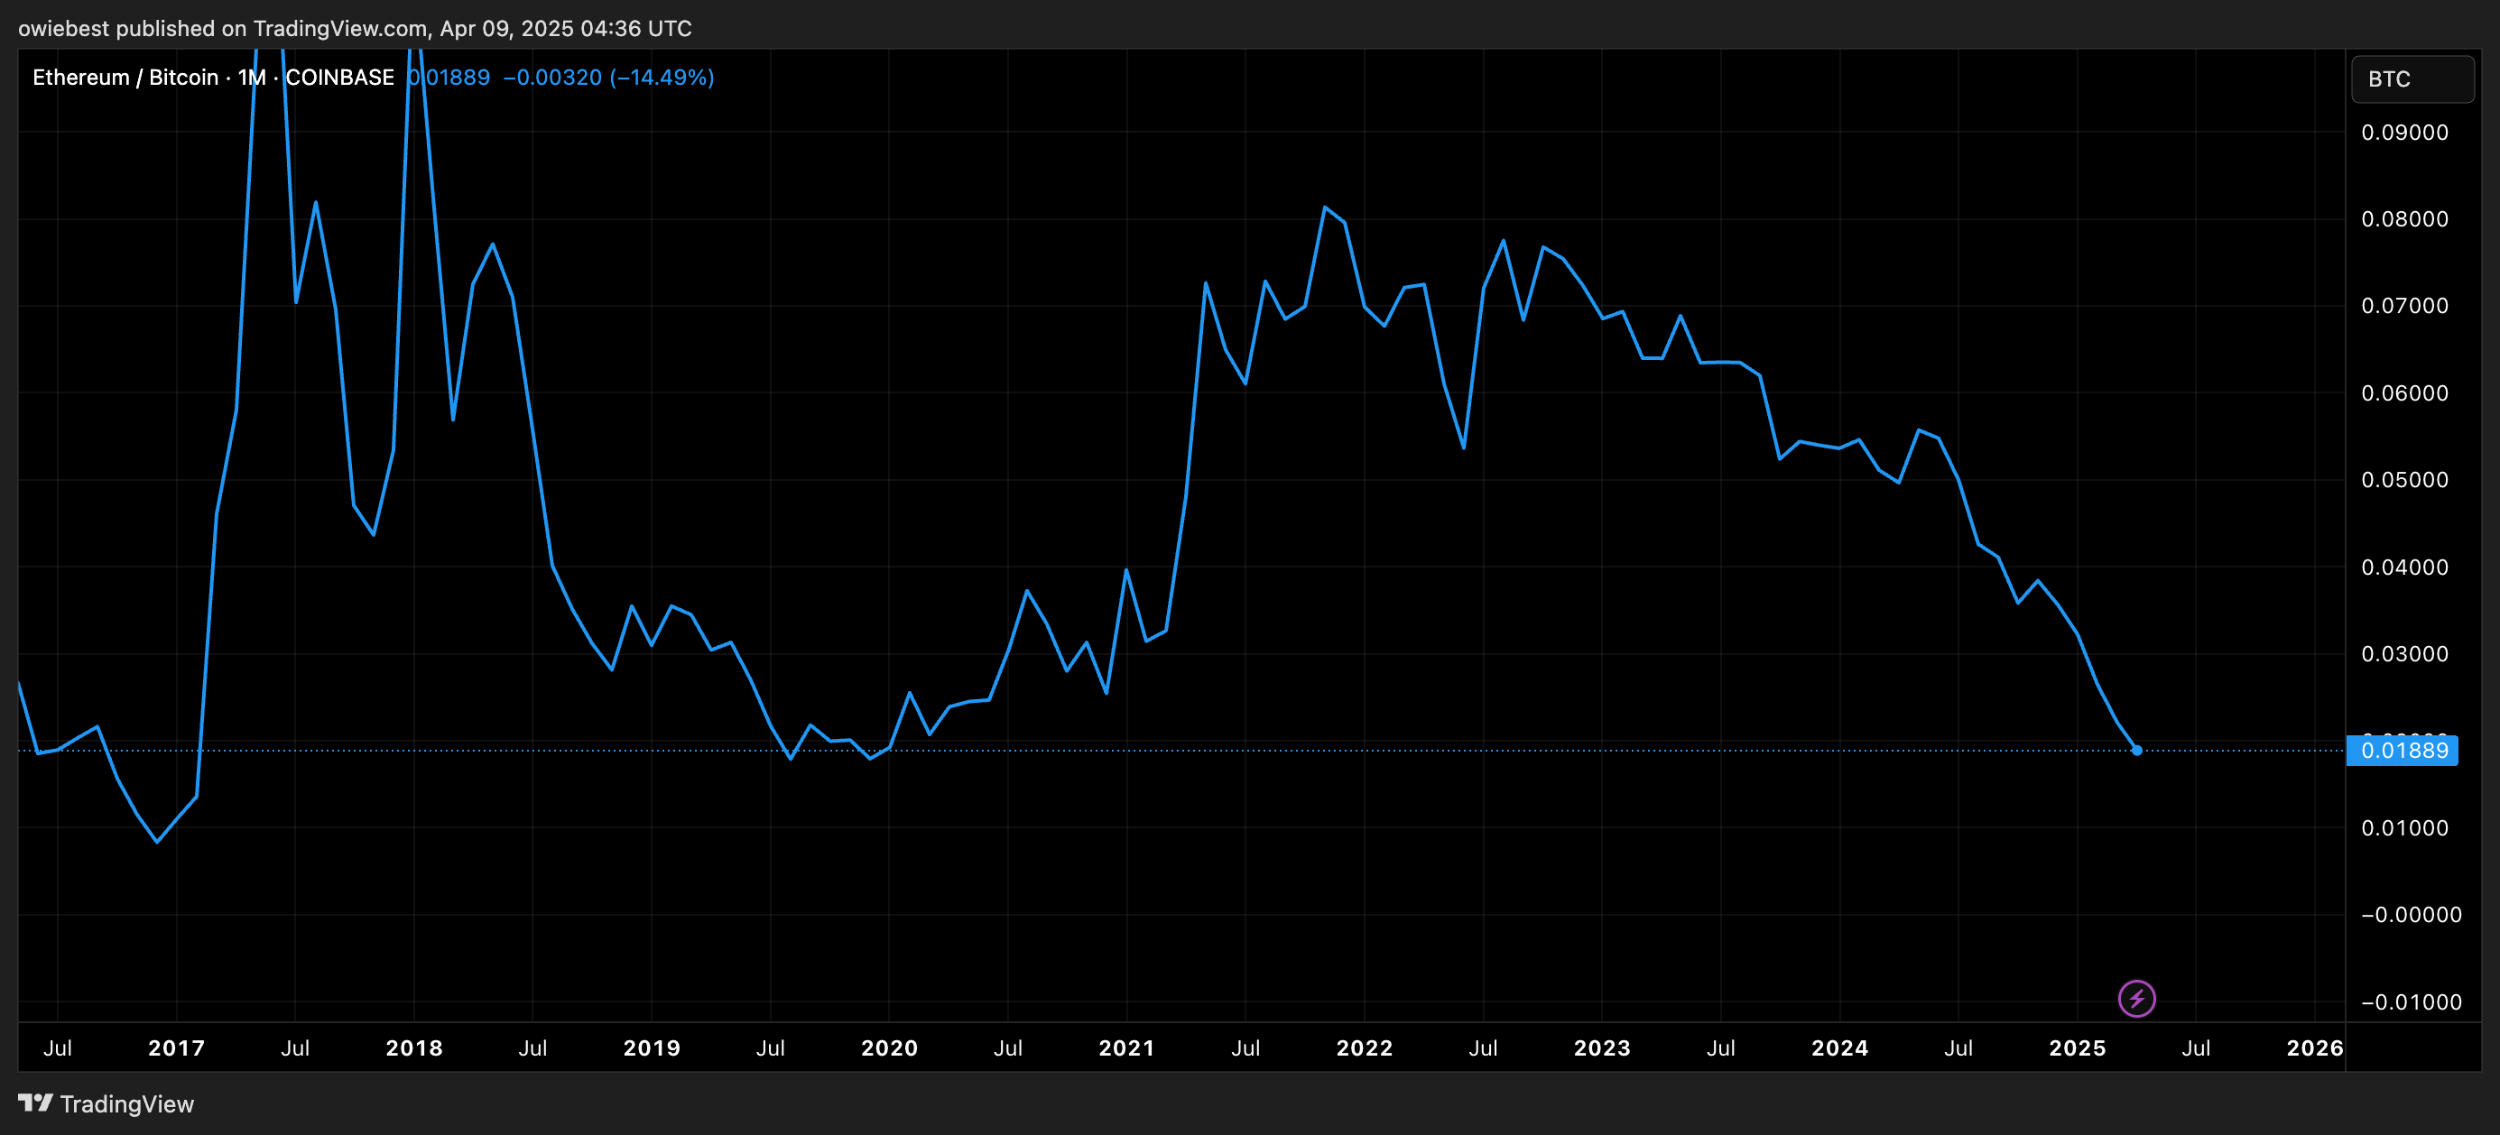The image size is (2500, 1135).
Task: Click the 2025 label on time axis
Action: 2077,1047
